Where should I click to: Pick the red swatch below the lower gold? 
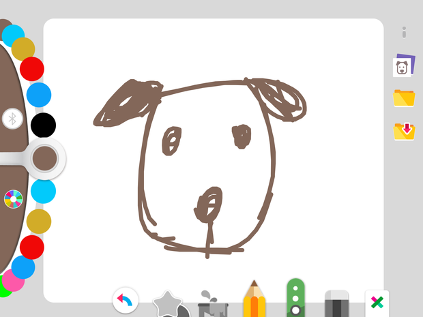32,247
